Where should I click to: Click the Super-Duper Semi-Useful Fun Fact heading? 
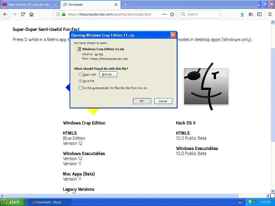click(46, 29)
